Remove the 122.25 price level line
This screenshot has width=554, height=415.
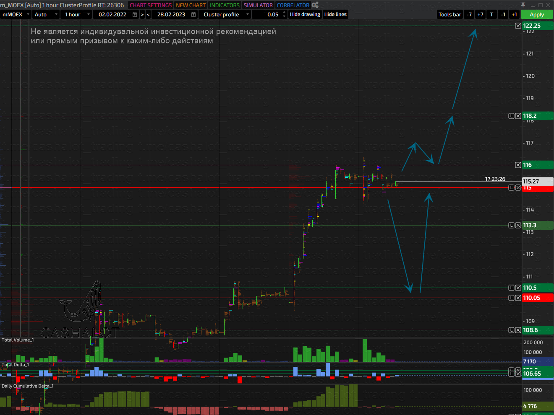pos(518,26)
